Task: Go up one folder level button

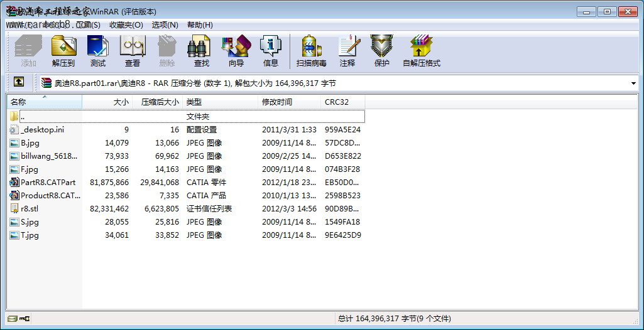Action: point(18,82)
